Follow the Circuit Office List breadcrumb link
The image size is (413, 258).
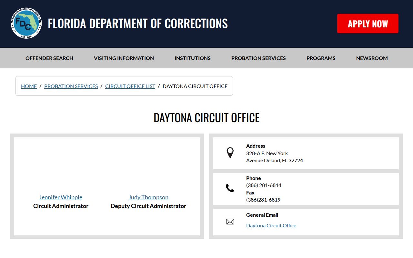pyautogui.click(x=130, y=86)
